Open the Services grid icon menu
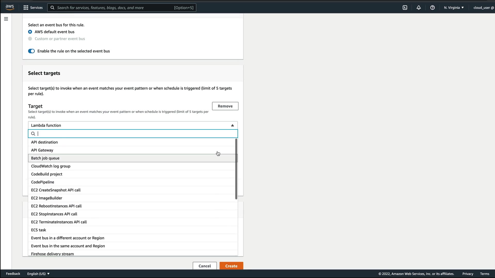This screenshot has width=495, height=278. click(x=26, y=8)
